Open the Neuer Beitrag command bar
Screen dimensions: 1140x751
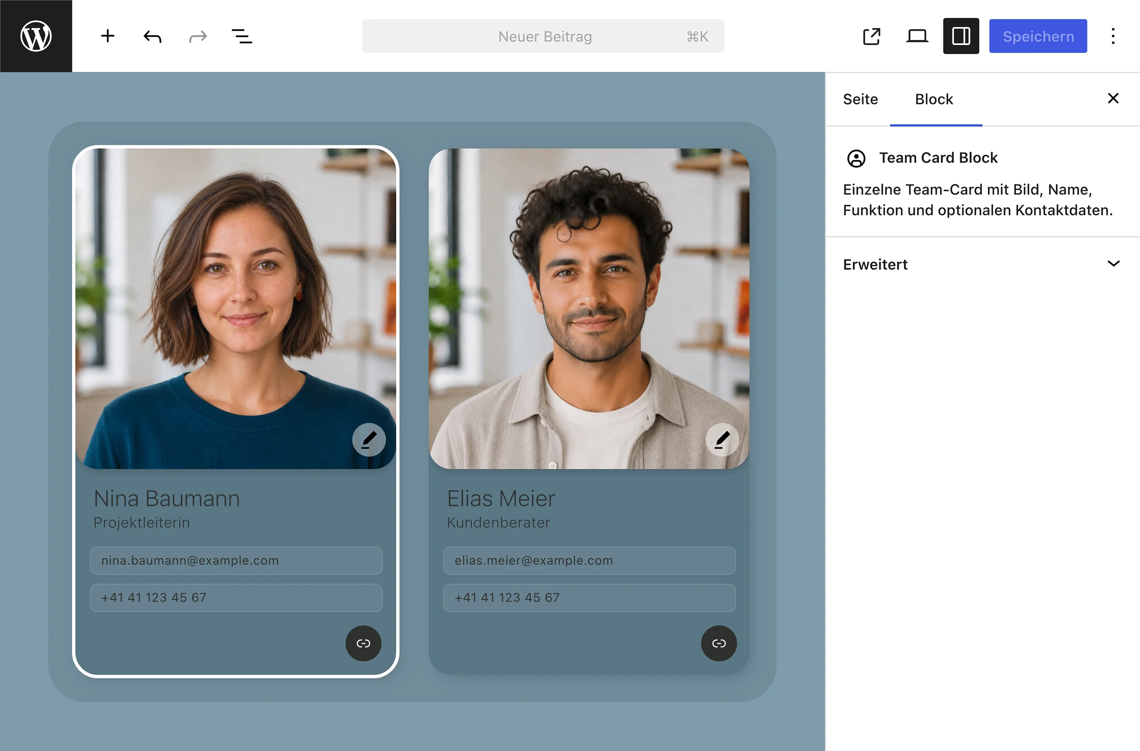pos(543,36)
